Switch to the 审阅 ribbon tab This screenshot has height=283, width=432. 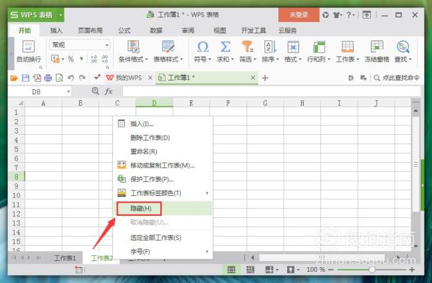(188, 31)
